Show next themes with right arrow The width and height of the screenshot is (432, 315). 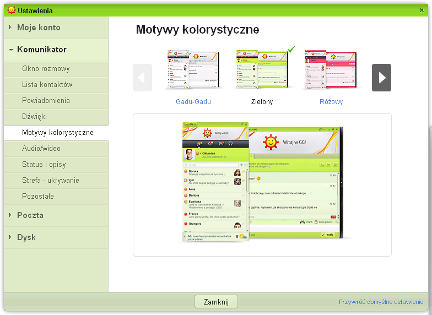(381, 78)
